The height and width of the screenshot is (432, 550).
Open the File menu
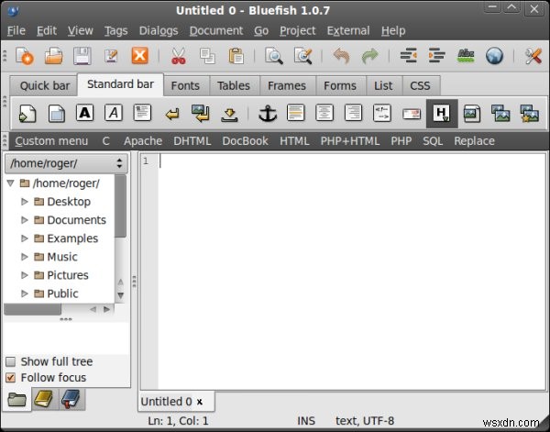pos(16,30)
